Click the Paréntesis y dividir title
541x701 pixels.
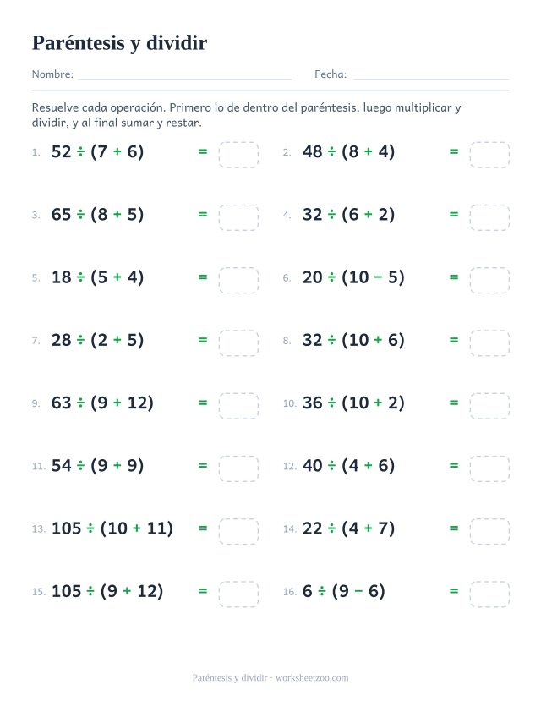(x=119, y=43)
